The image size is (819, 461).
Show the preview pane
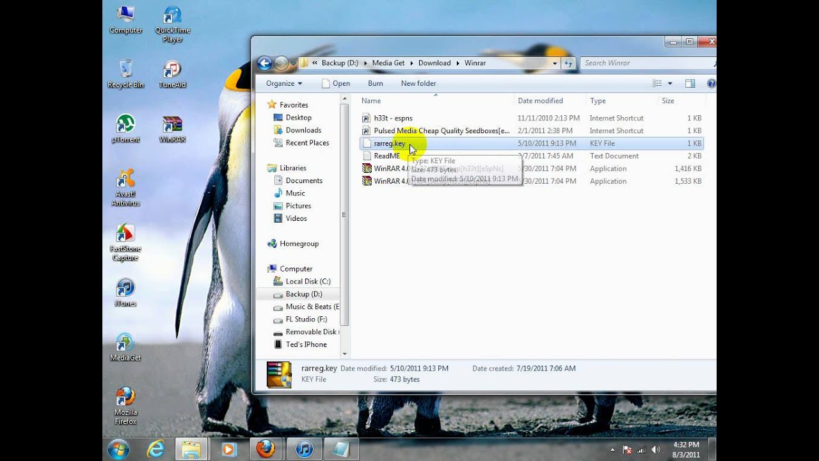tap(690, 83)
